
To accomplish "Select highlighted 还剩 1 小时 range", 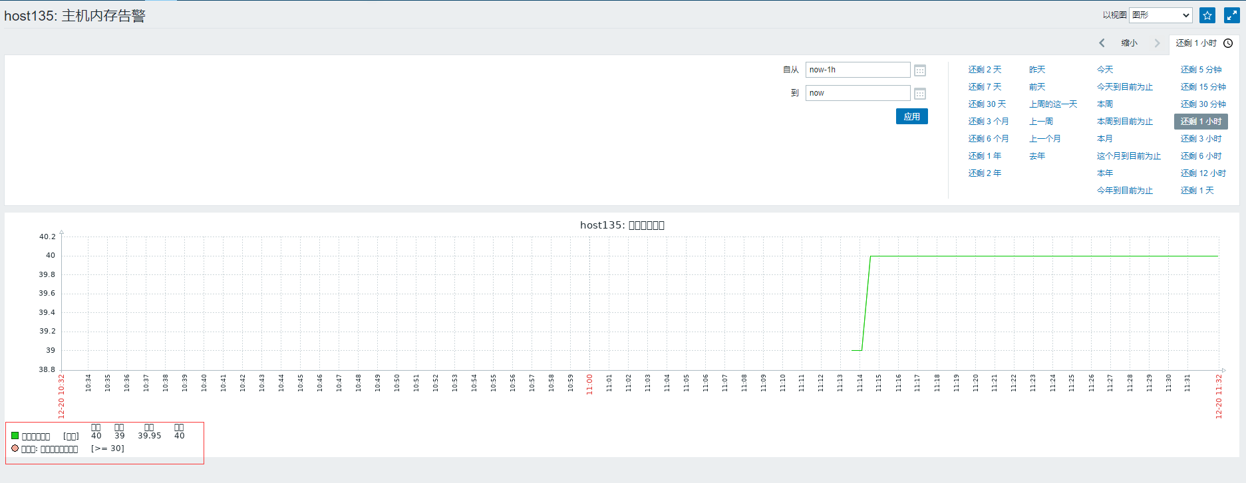I will [1201, 122].
